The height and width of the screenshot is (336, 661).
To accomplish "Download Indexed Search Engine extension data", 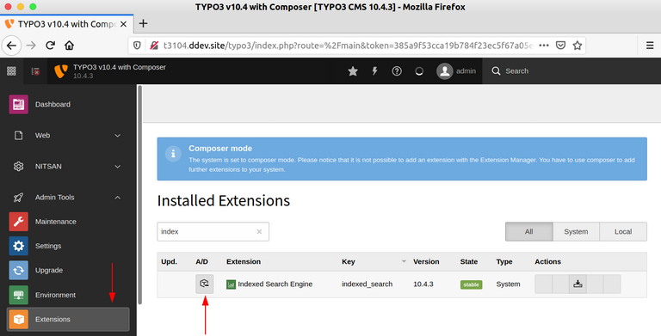I will (x=578, y=284).
